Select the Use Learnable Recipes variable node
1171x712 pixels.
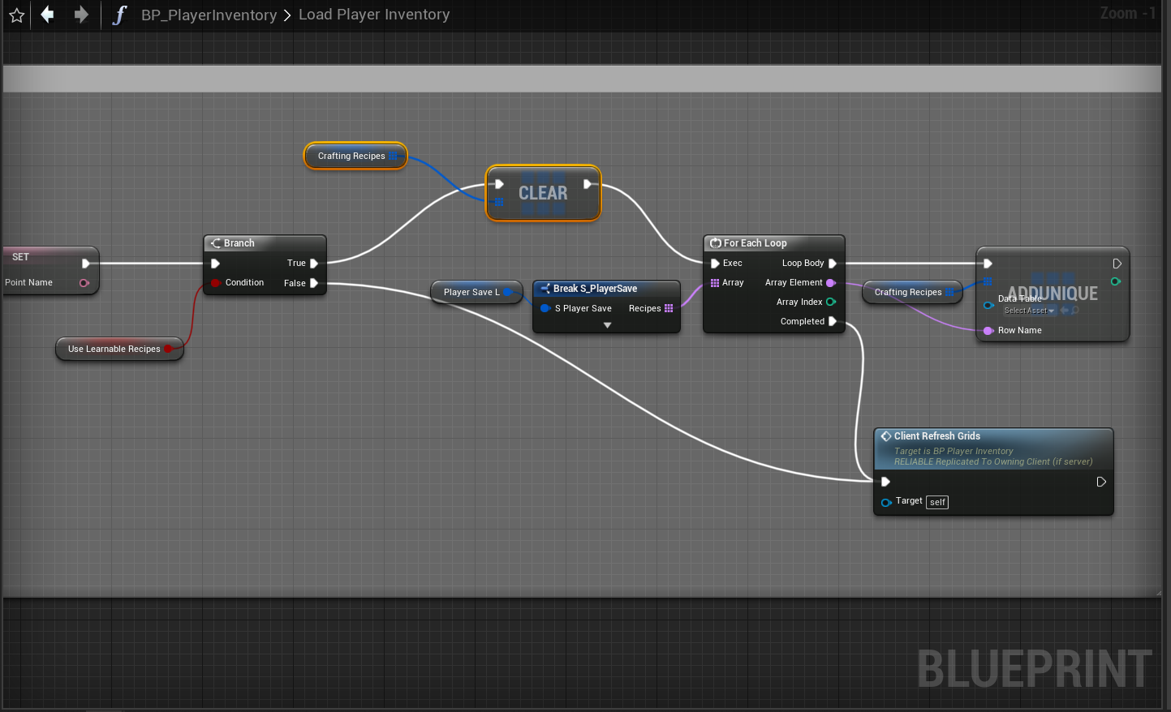[114, 350]
